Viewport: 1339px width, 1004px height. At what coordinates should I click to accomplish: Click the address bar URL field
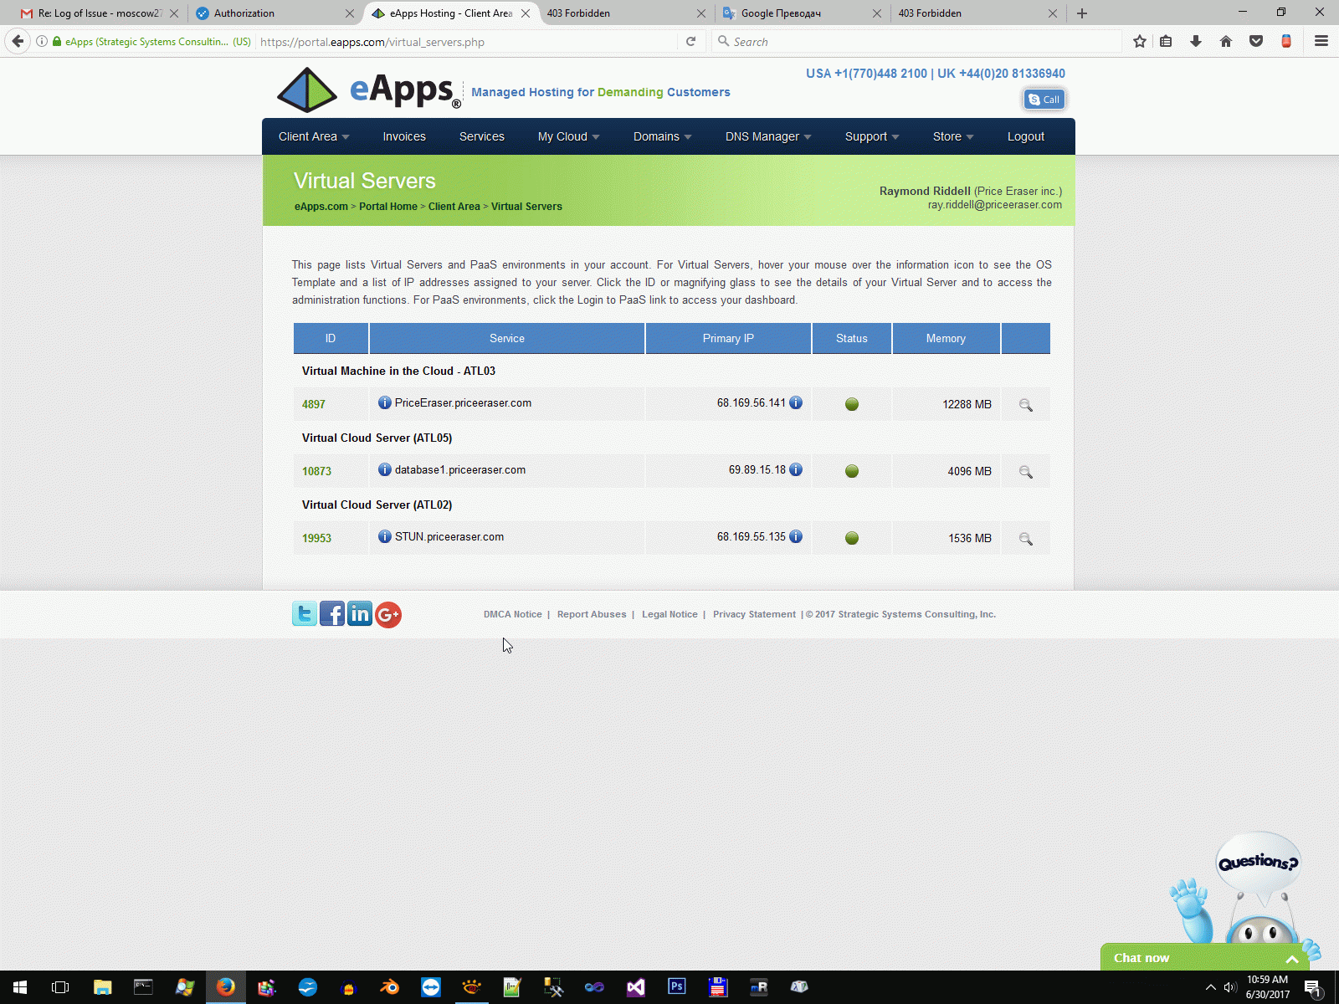coord(467,42)
